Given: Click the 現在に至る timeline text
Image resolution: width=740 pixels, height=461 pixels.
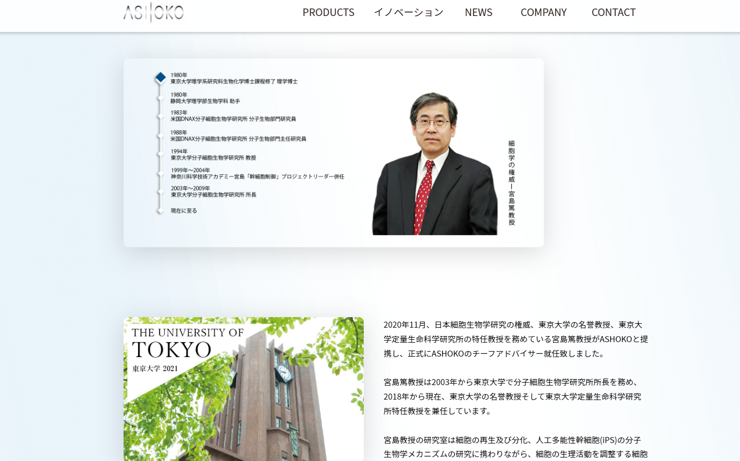Looking at the screenshot, I should tap(184, 211).
